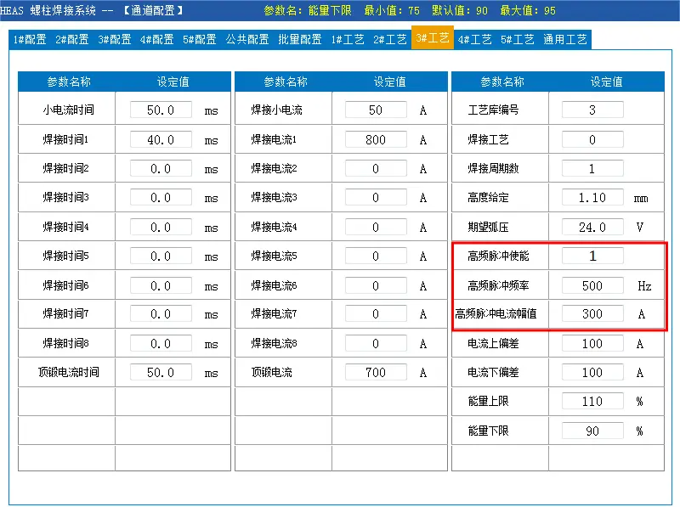Select the 焊接电流2 input field

[x=376, y=168]
